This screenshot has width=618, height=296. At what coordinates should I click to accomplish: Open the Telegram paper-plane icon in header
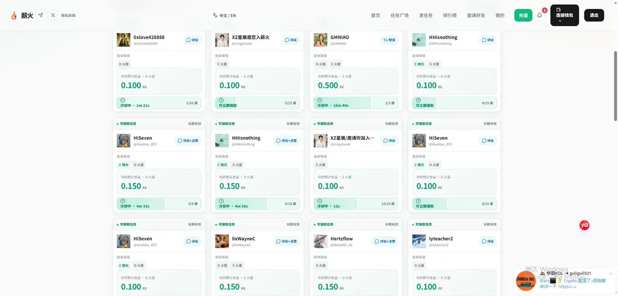(41, 15)
